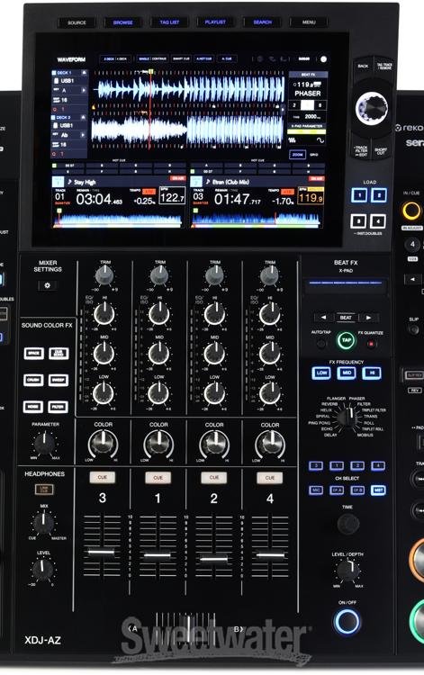424x675 pixels.
Task: Click the Beat FX effect selector knob
Action: point(347,417)
